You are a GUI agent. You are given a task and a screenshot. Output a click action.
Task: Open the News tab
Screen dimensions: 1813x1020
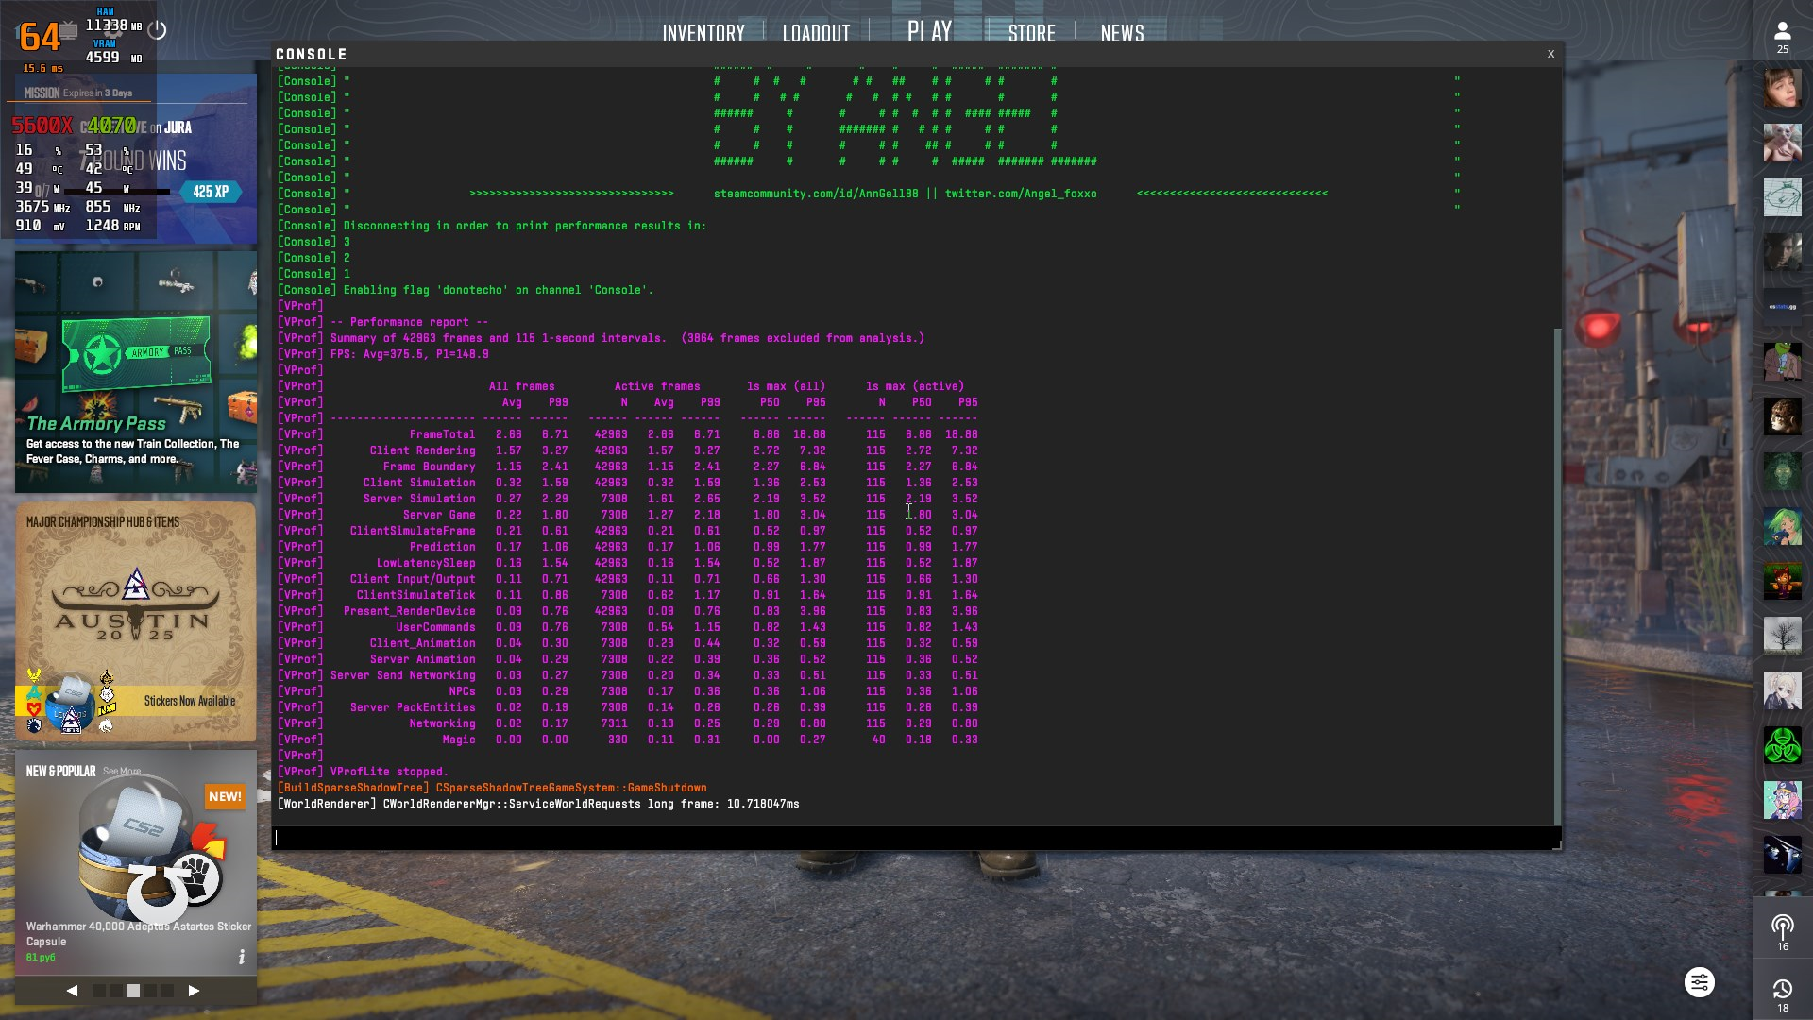[1122, 33]
